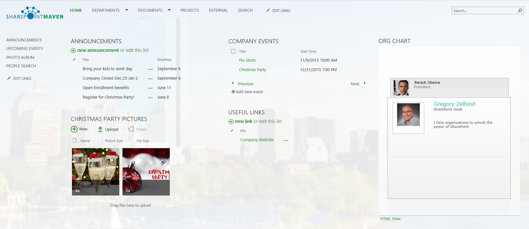Click inside the Search input box

(x=484, y=10)
